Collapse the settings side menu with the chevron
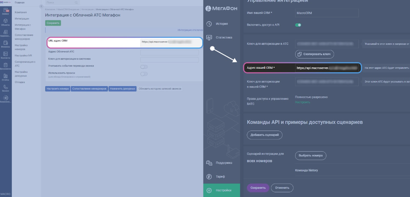Image resolution: width=410 pixels, height=197 pixels. point(41,6)
